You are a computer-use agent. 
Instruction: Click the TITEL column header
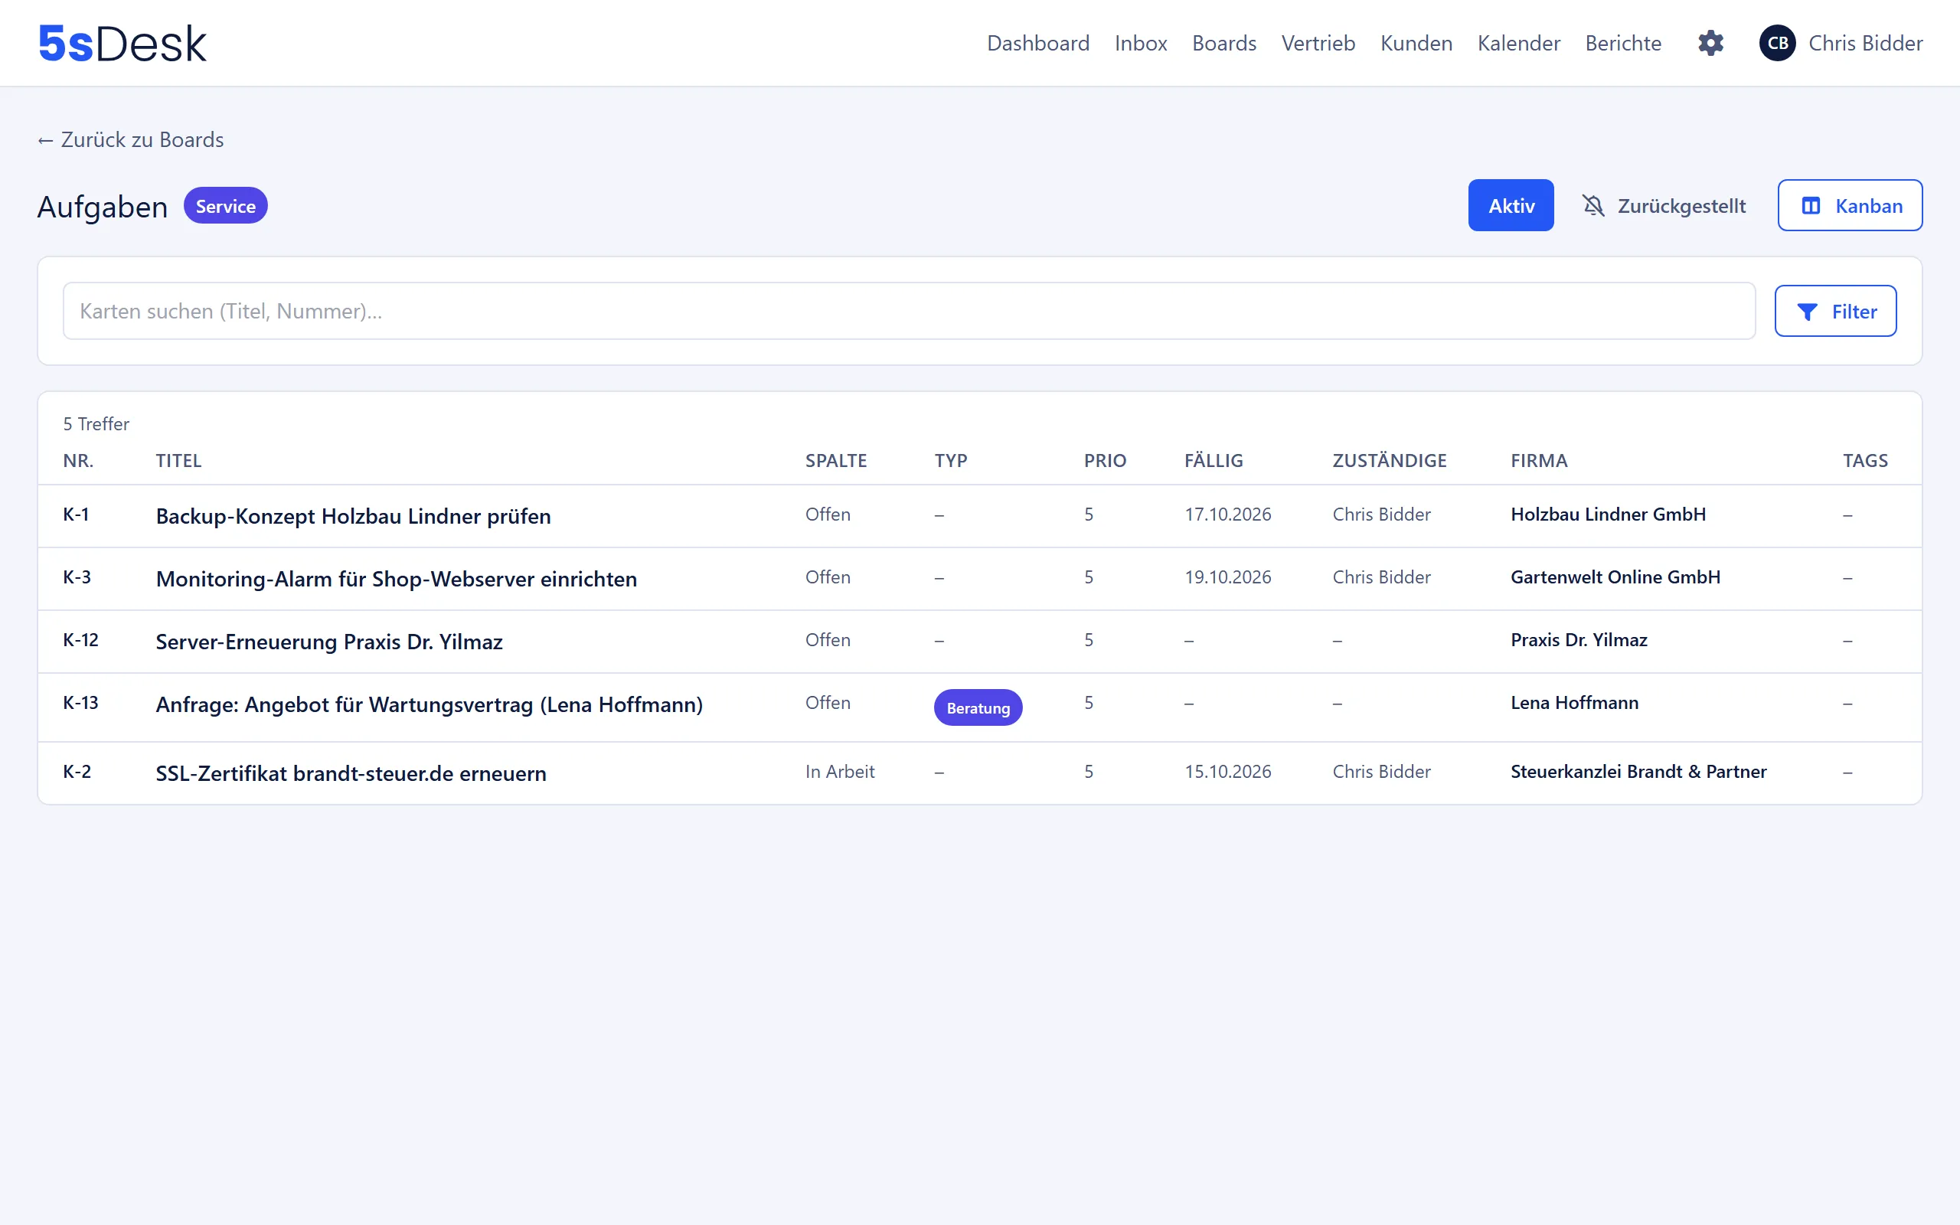pos(178,460)
